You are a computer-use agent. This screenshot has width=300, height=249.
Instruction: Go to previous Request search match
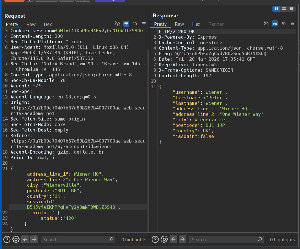pos(25,239)
